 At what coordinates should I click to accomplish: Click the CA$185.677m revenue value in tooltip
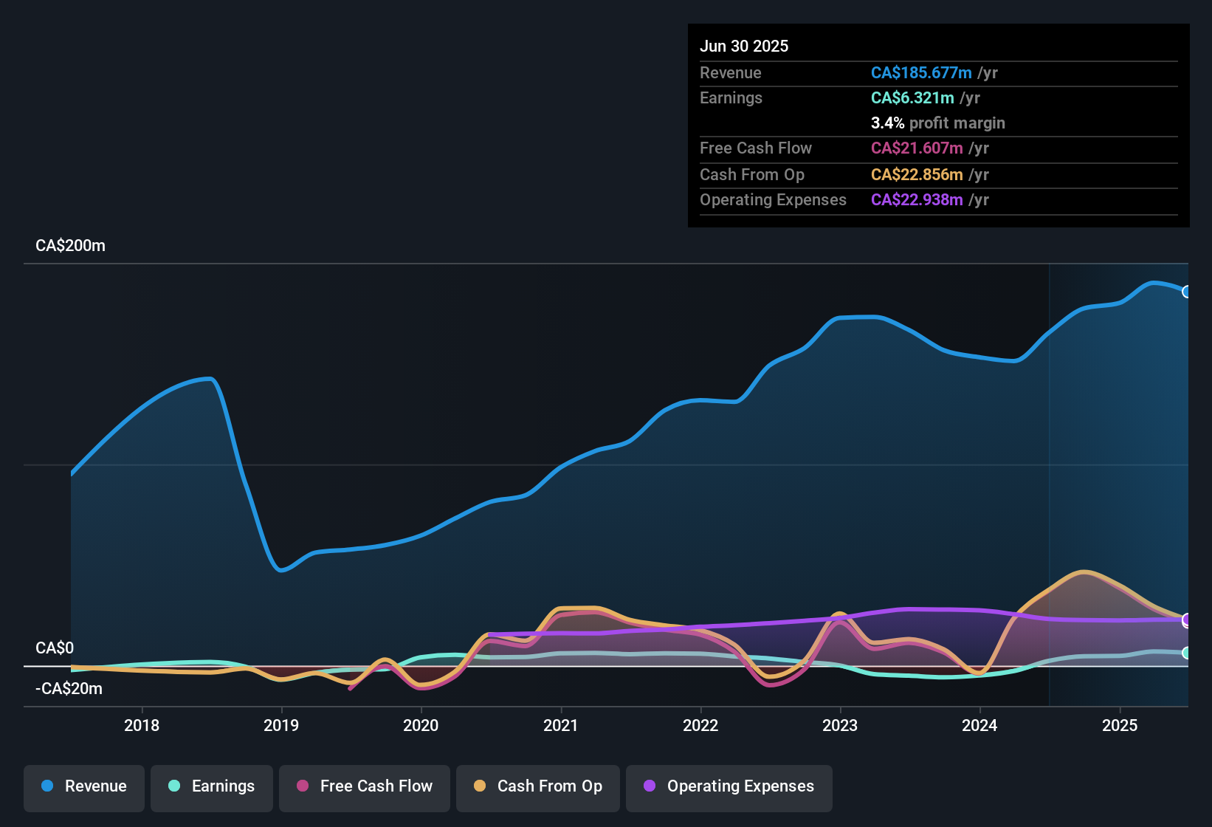click(x=921, y=73)
